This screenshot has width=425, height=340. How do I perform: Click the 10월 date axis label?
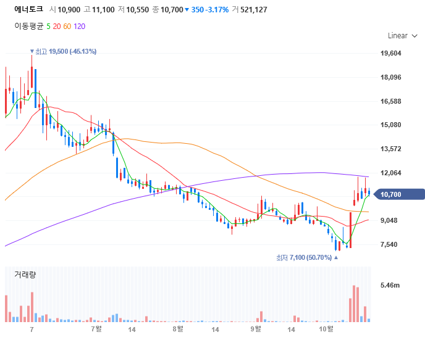click(326, 329)
